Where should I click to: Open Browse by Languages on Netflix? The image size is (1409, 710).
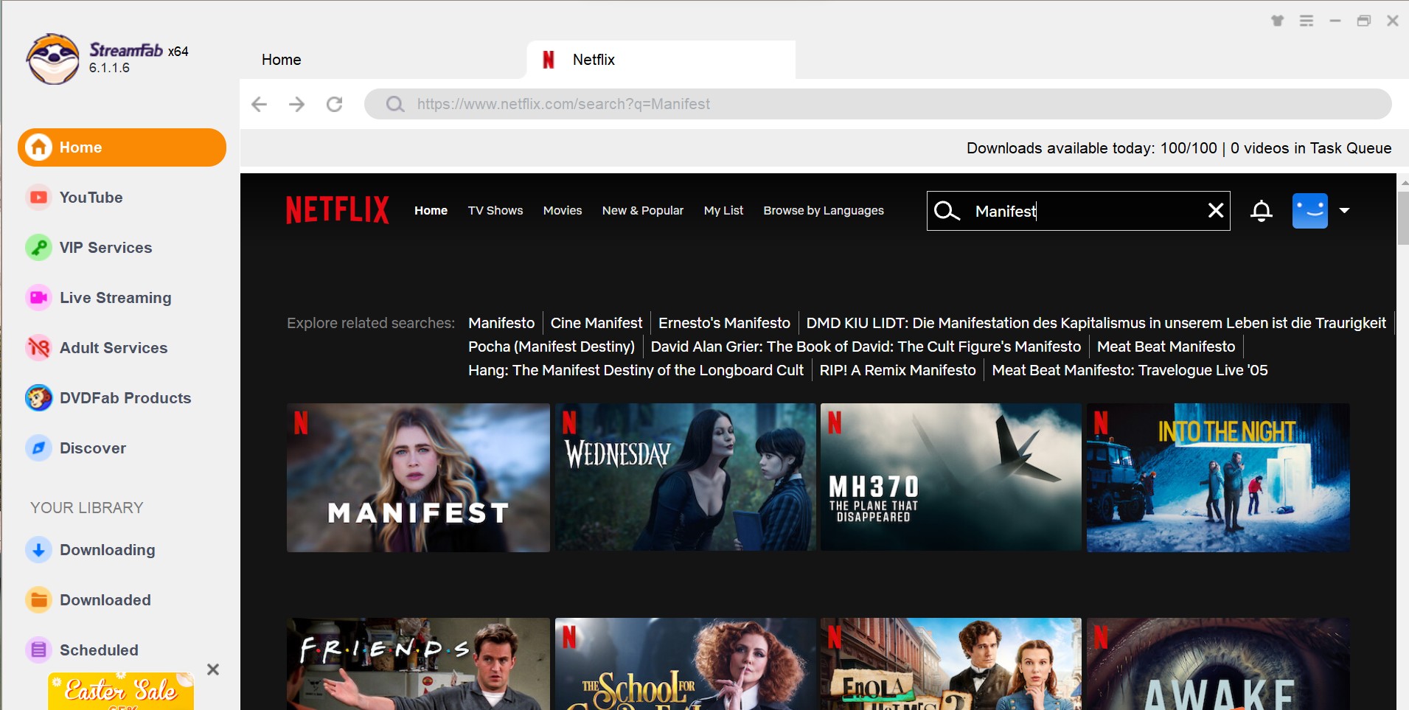(824, 211)
